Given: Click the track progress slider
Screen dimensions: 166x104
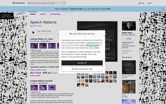Looking at the screenshot, I should tap(49, 34).
